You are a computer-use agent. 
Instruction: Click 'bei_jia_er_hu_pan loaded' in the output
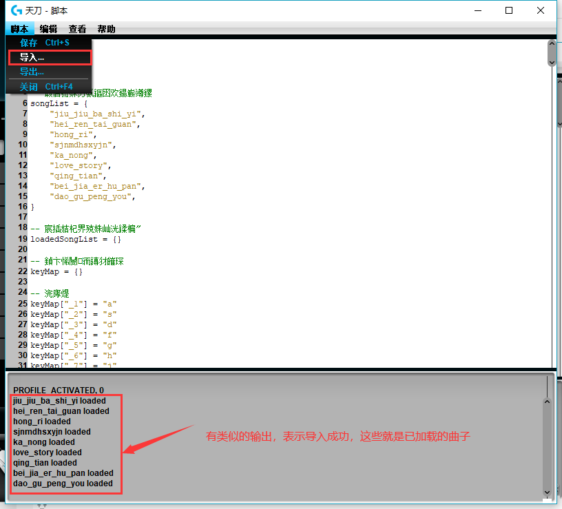click(63, 473)
